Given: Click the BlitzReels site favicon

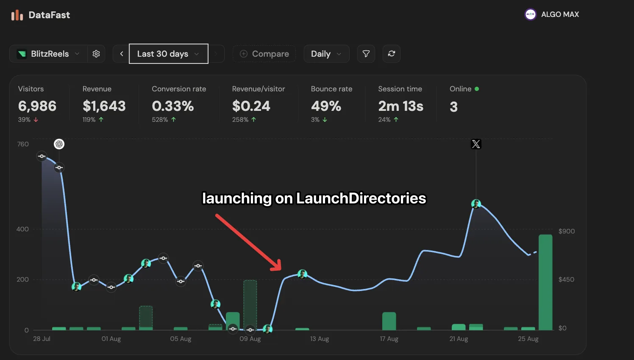Looking at the screenshot, I should coord(22,54).
